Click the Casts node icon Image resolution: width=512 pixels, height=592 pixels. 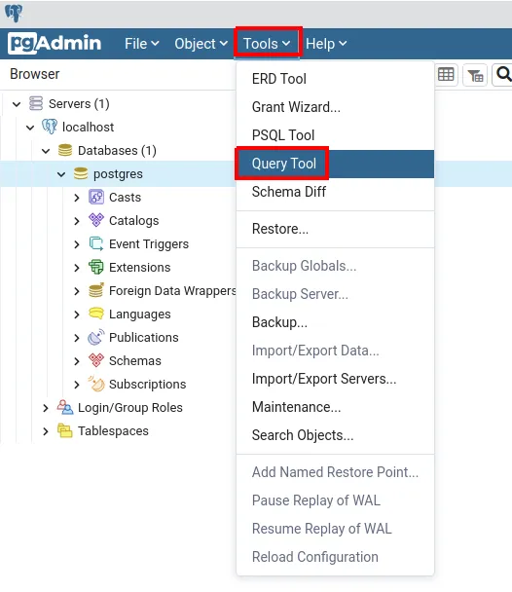(x=96, y=197)
